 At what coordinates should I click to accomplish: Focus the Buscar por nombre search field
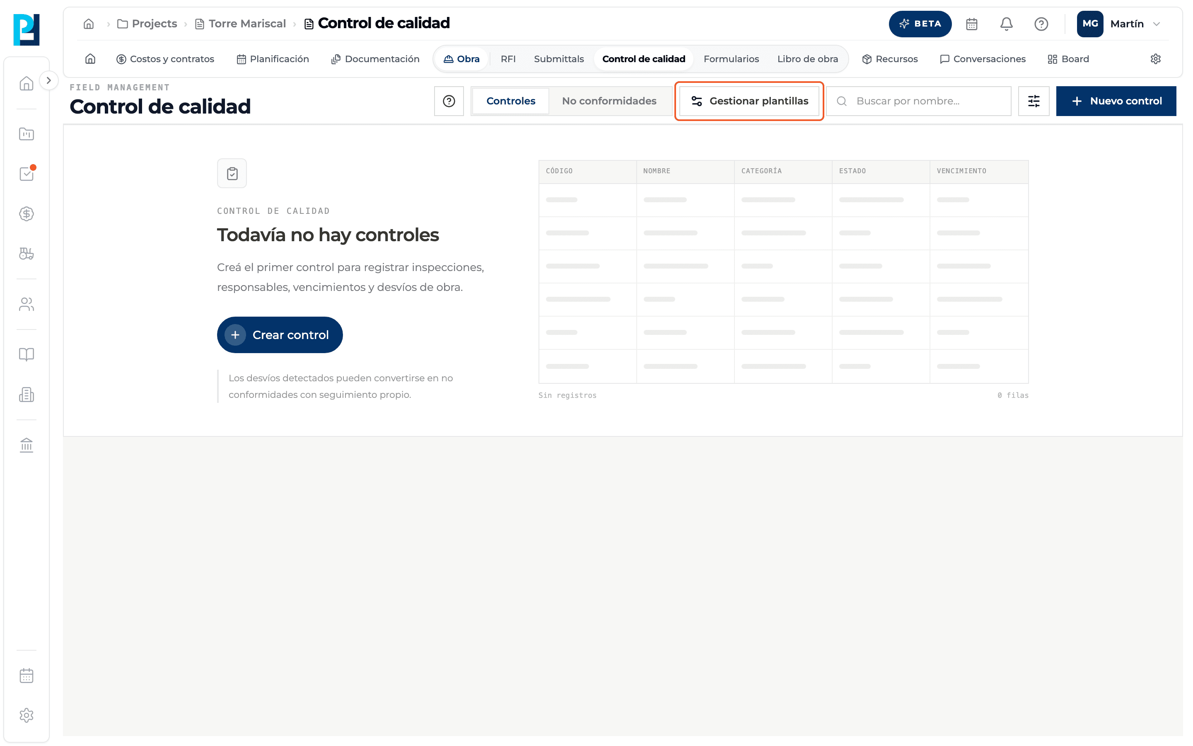pyautogui.click(x=918, y=101)
